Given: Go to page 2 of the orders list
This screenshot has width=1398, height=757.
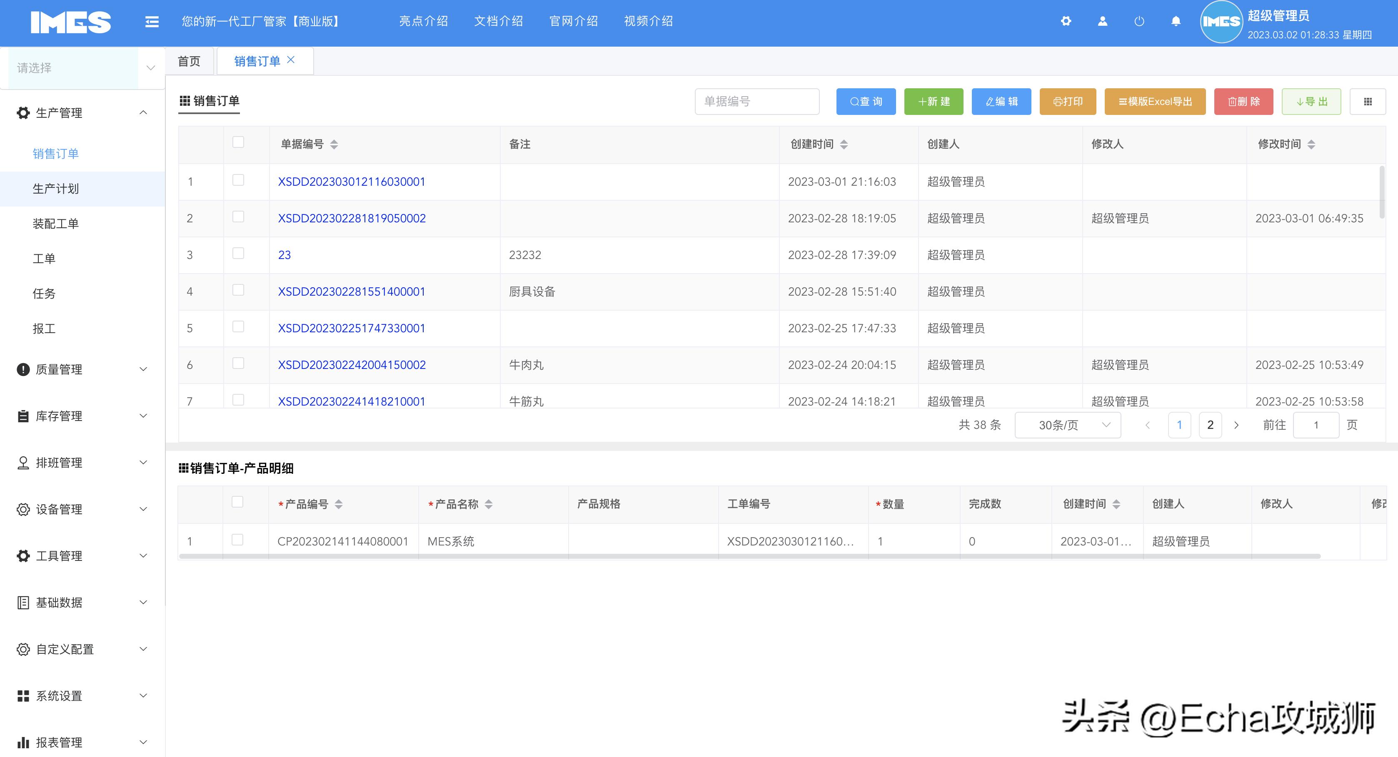Looking at the screenshot, I should tap(1210, 425).
